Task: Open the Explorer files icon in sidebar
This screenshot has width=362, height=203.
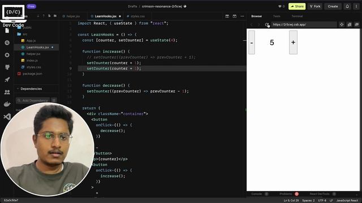Action: click(x=7, y=30)
